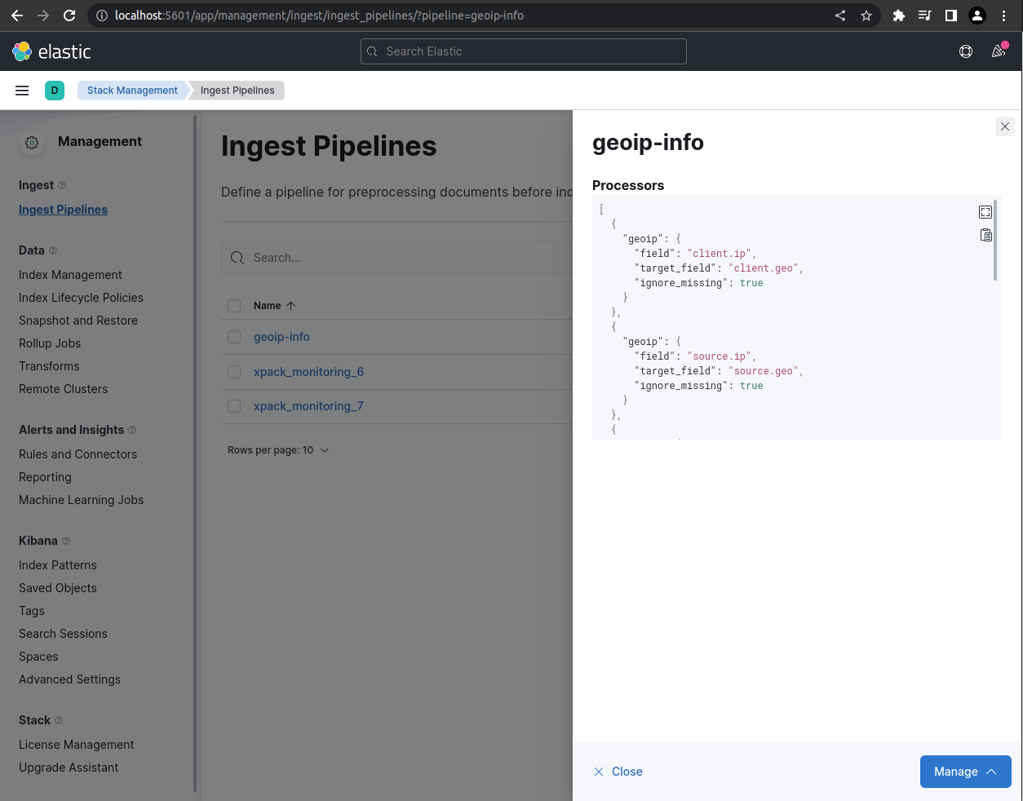Image resolution: width=1023 pixels, height=801 pixels.
Task: Check the xpack_monitoring_7 row checkbox
Action: tap(234, 406)
